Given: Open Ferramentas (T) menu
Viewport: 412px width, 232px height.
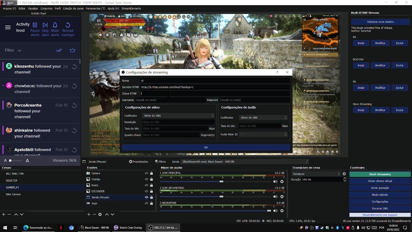Looking at the screenshot, I should (96, 8).
